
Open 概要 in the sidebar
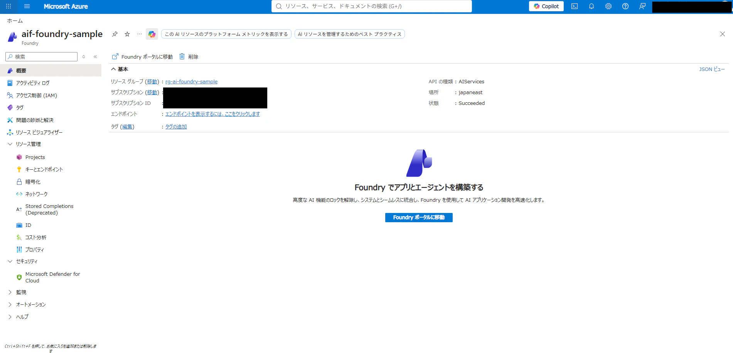pyautogui.click(x=51, y=71)
